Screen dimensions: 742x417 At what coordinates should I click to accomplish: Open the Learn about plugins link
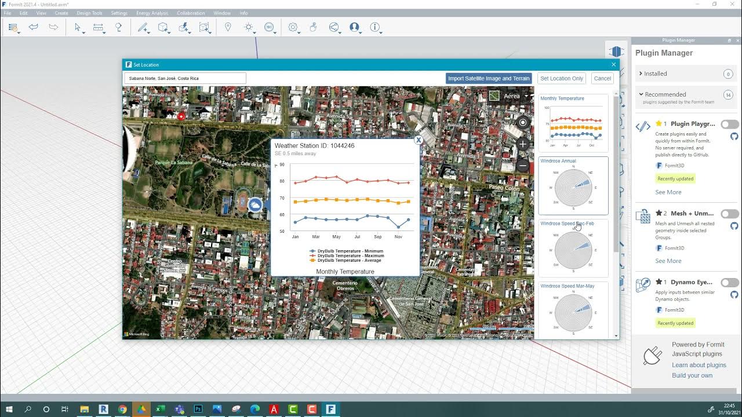tap(699, 365)
